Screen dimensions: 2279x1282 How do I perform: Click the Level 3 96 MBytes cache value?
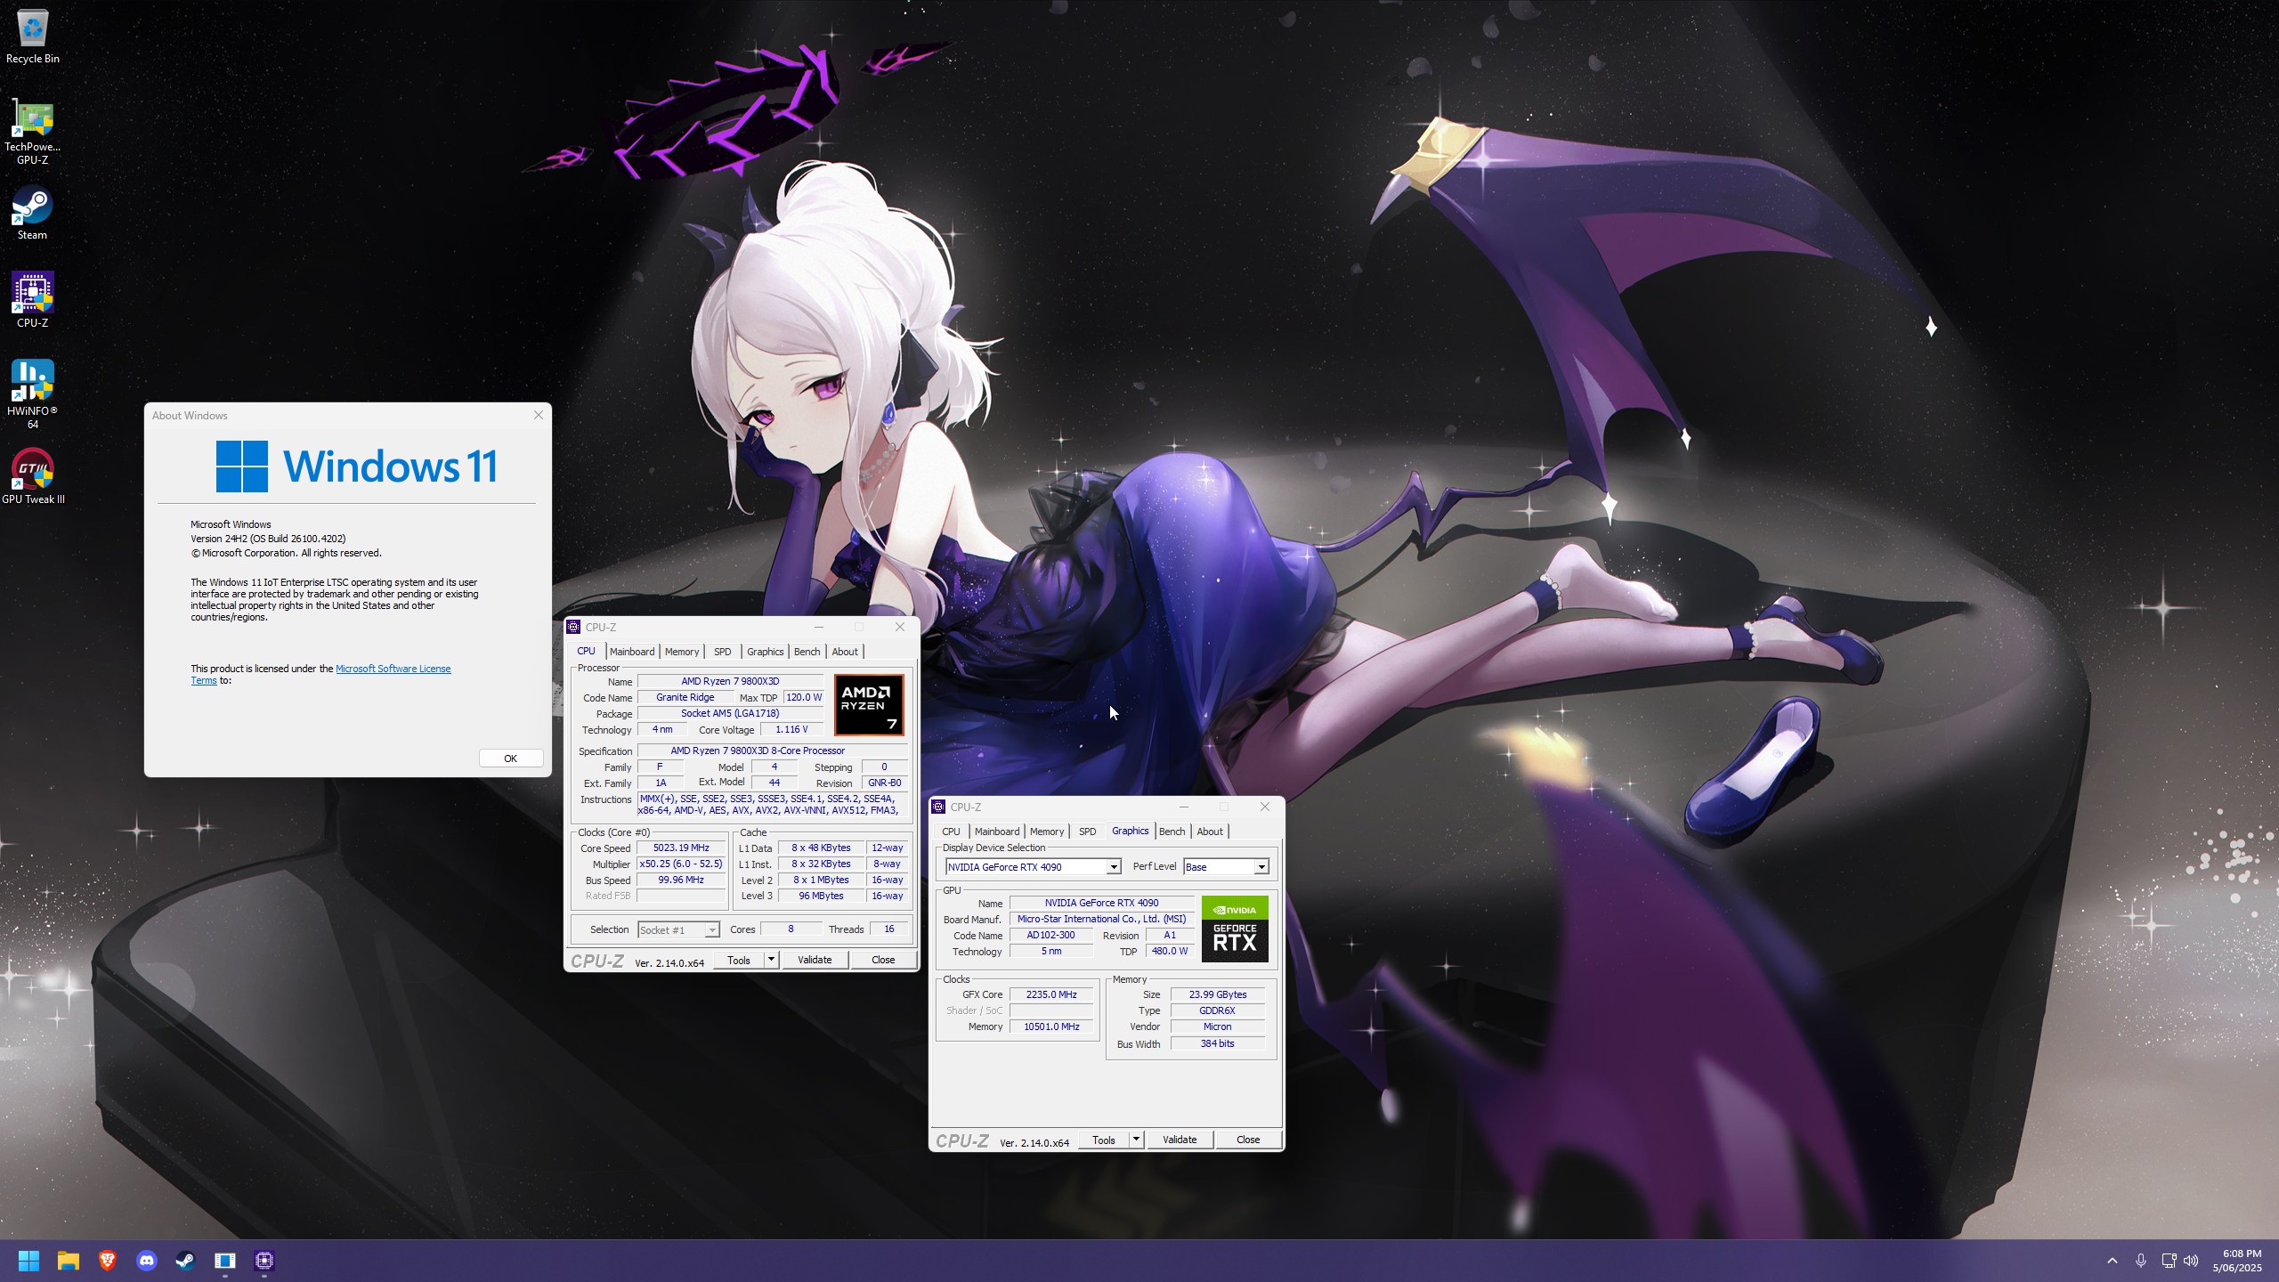click(x=821, y=897)
